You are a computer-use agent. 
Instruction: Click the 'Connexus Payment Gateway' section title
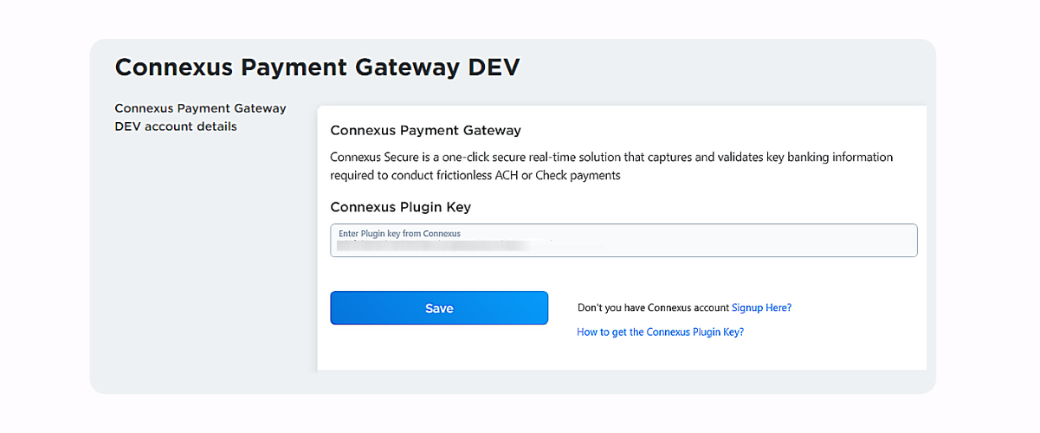pos(425,131)
